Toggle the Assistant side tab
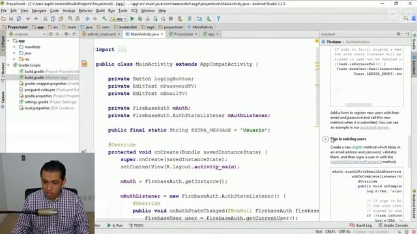 pos(414,64)
